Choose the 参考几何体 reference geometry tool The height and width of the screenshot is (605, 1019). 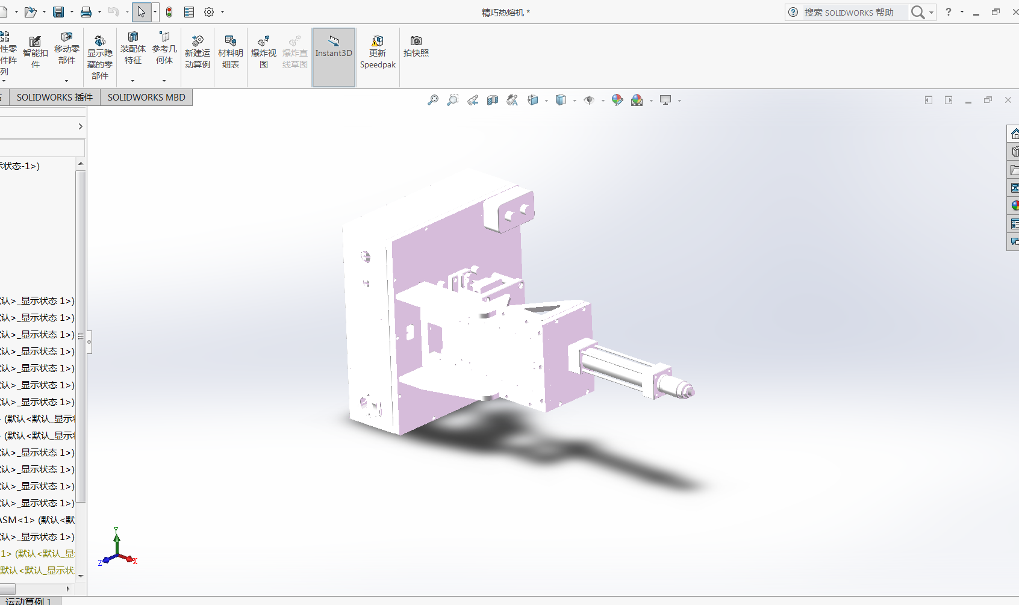(164, 49)
